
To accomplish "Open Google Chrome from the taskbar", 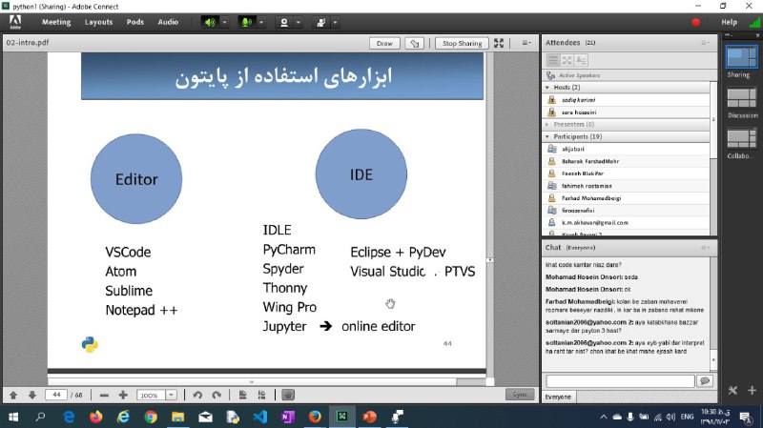I will (x=151, y=417).
